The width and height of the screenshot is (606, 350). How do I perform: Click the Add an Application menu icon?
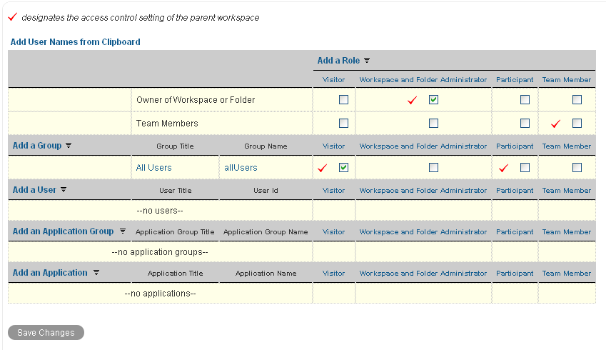96,273
